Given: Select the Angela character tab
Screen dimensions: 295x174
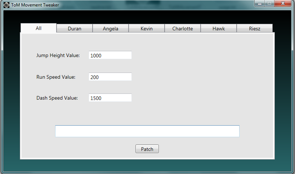Looking at the screenshot, I should click(111, 29).
